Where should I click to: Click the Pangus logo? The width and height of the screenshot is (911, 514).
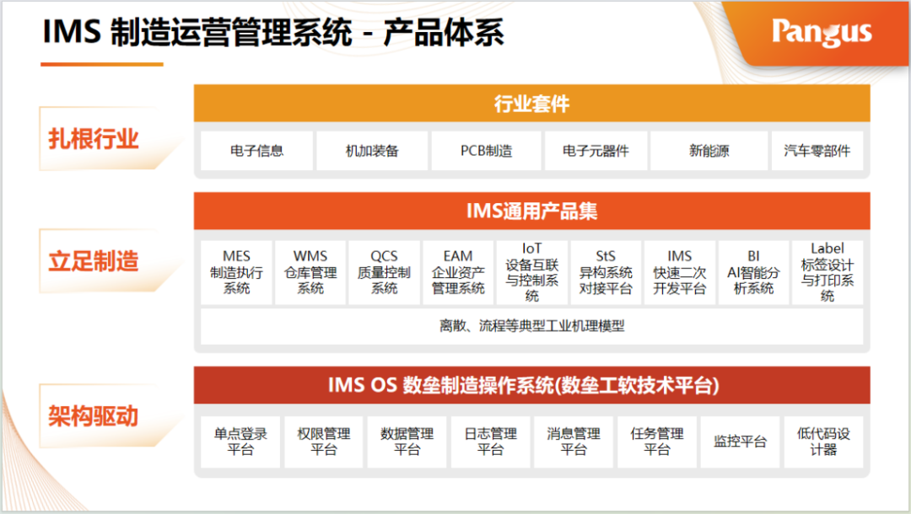tap(822, 33)
